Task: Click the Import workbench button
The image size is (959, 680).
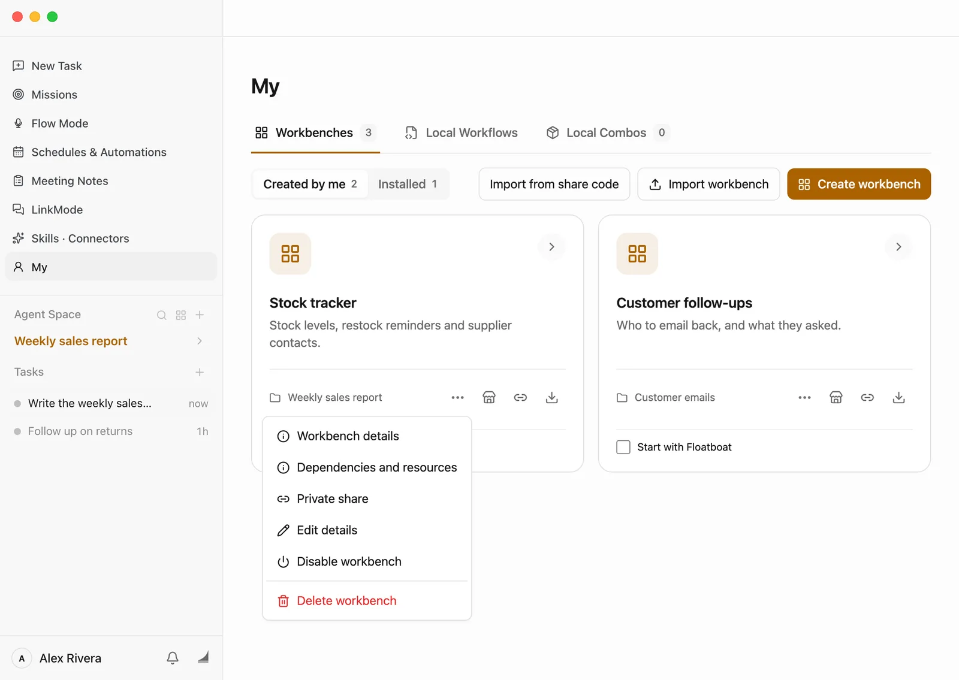Action: pyautogui.click(x=708, y=184)
